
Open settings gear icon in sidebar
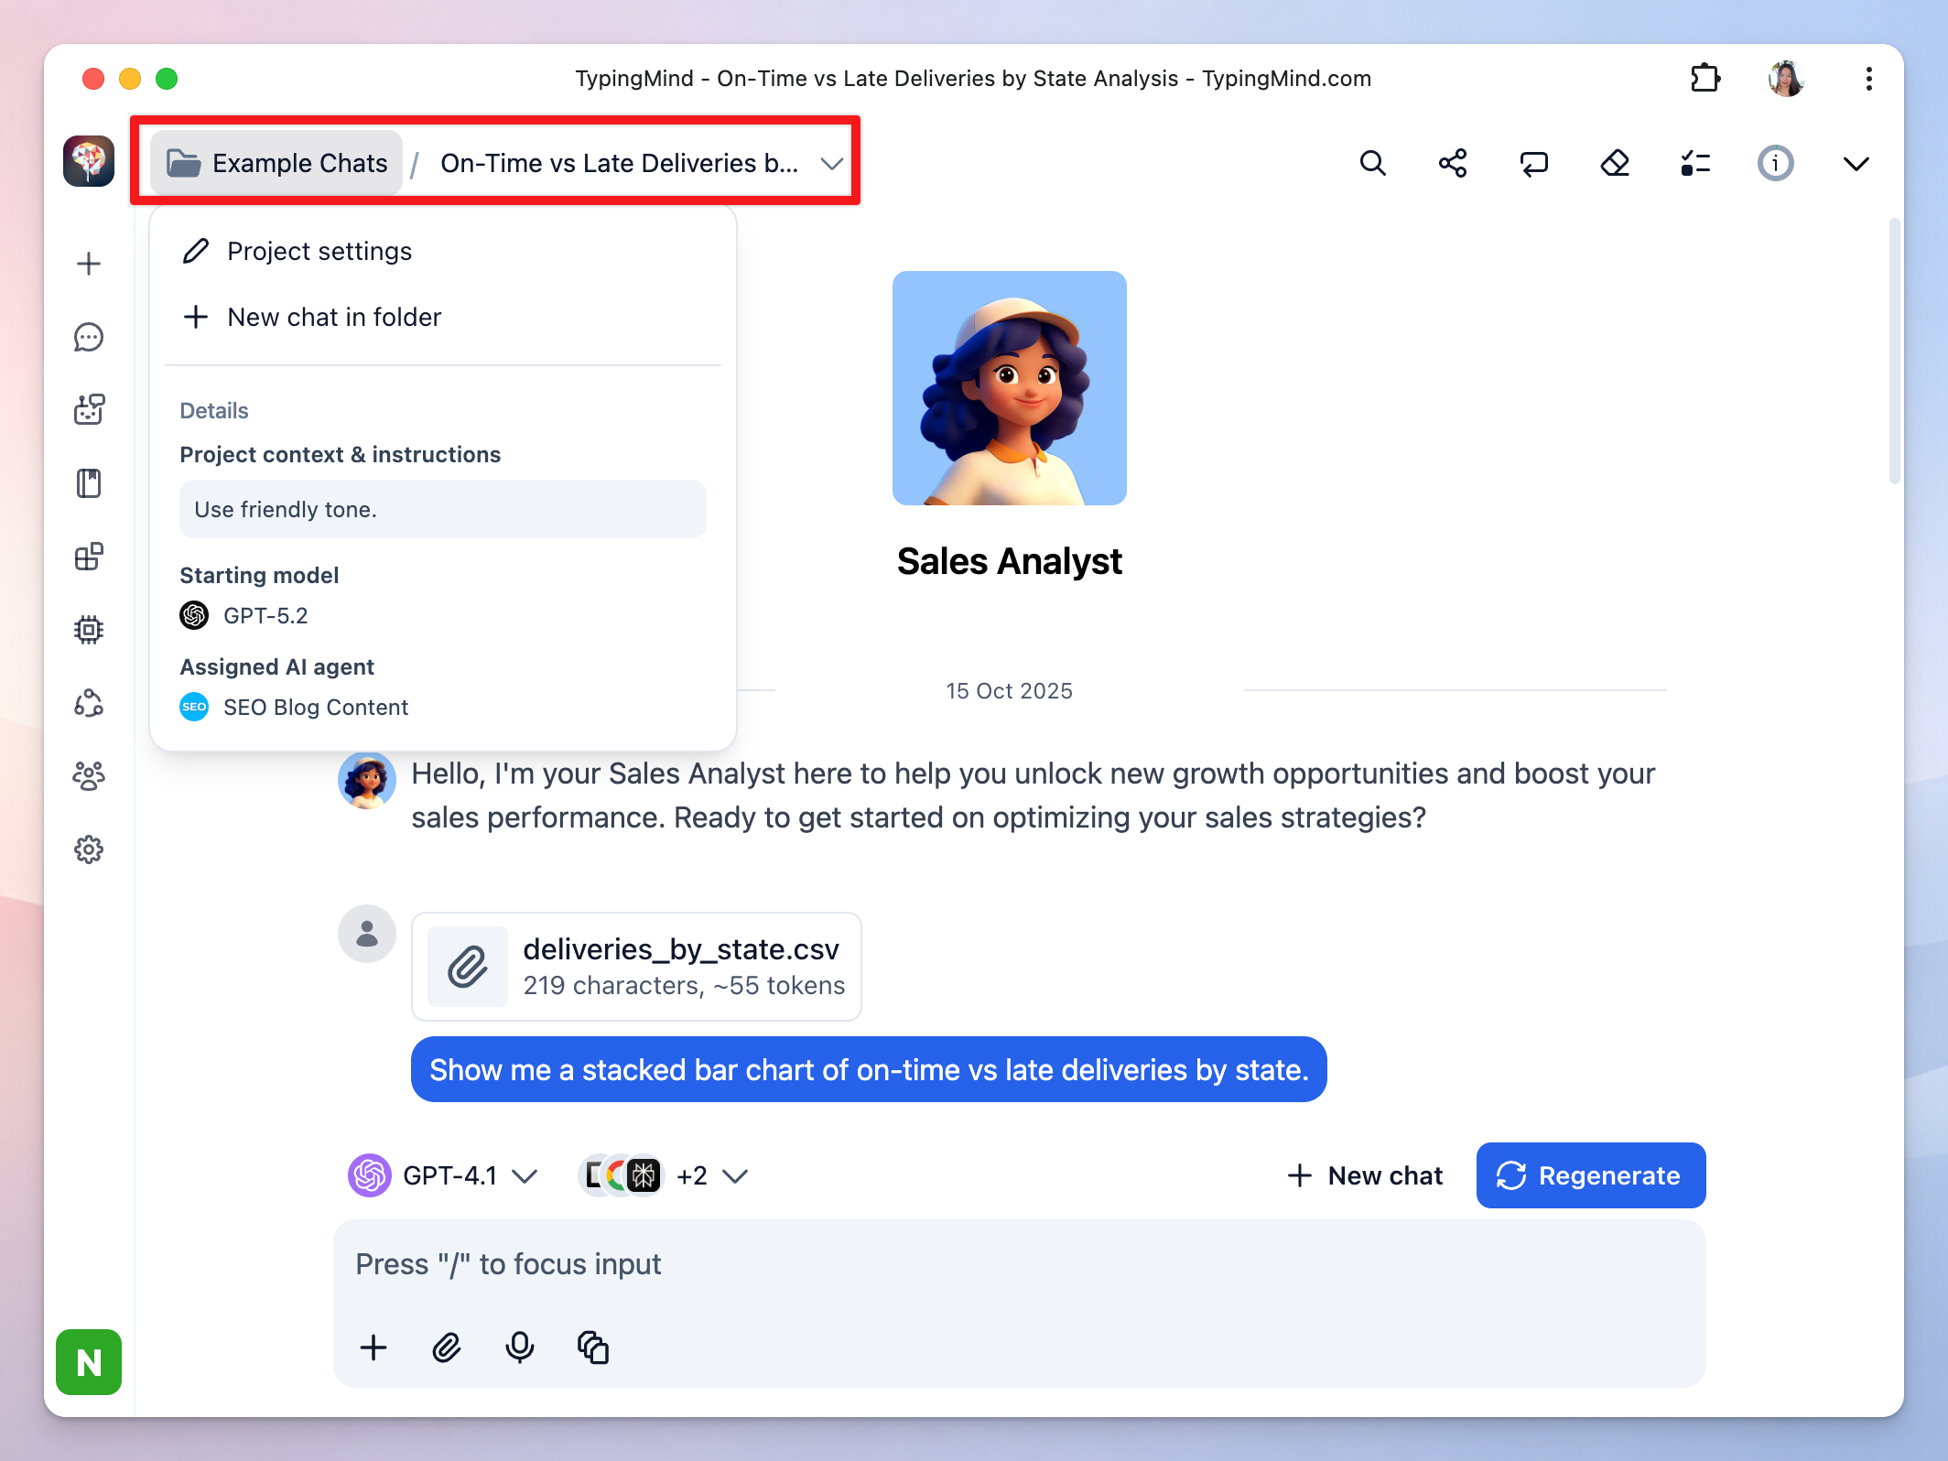pyautogui.click(x=89, y=850)
